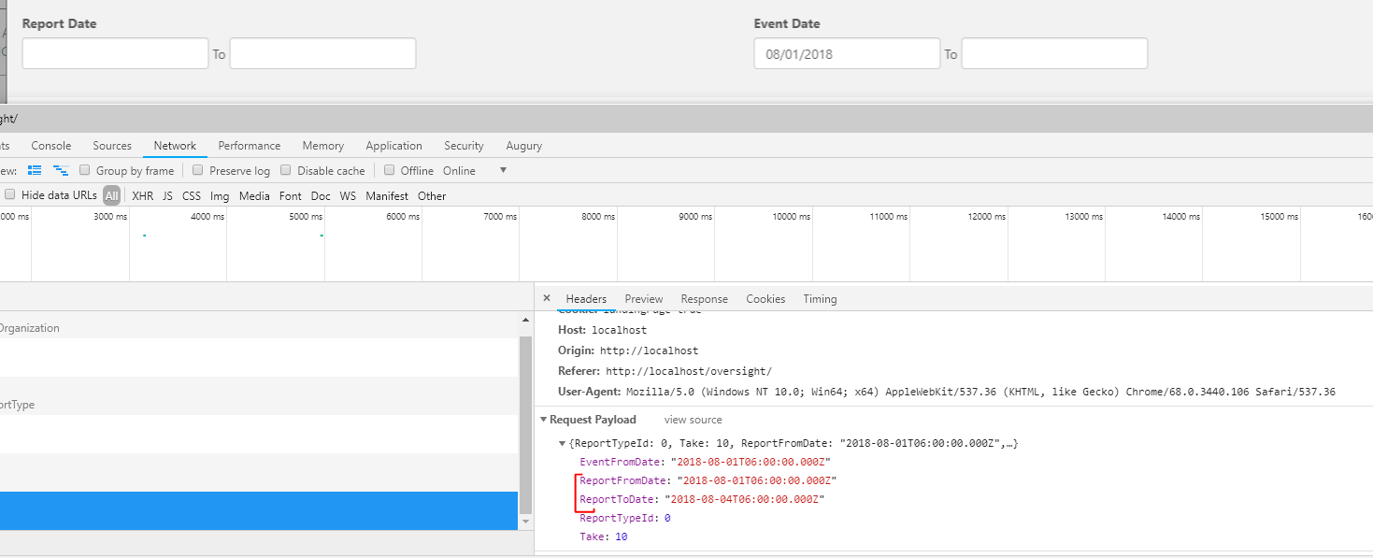This screenshot has height=558, width=1373.
Task: Filter requests by WS
Action: (x=348, y=196)
